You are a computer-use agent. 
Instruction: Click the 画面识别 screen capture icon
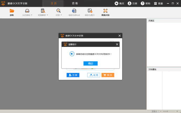[105, 11]
